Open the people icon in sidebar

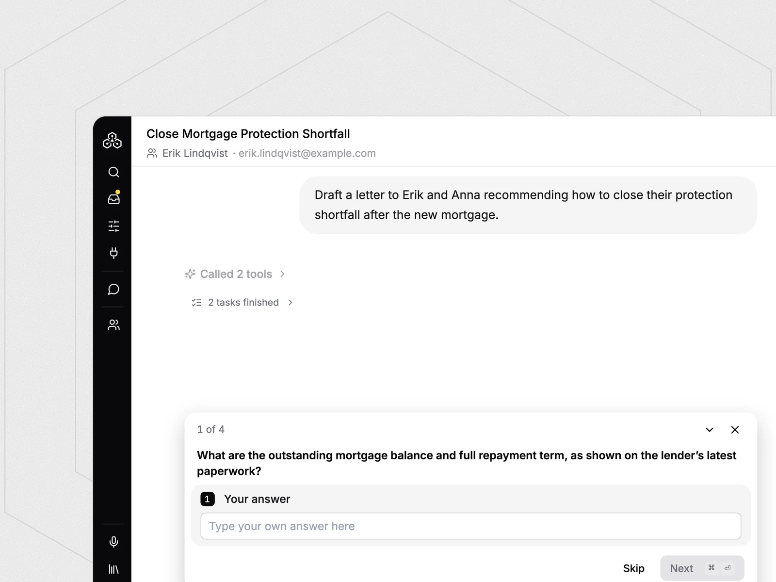pyautogui.click(x=113, y=325)
